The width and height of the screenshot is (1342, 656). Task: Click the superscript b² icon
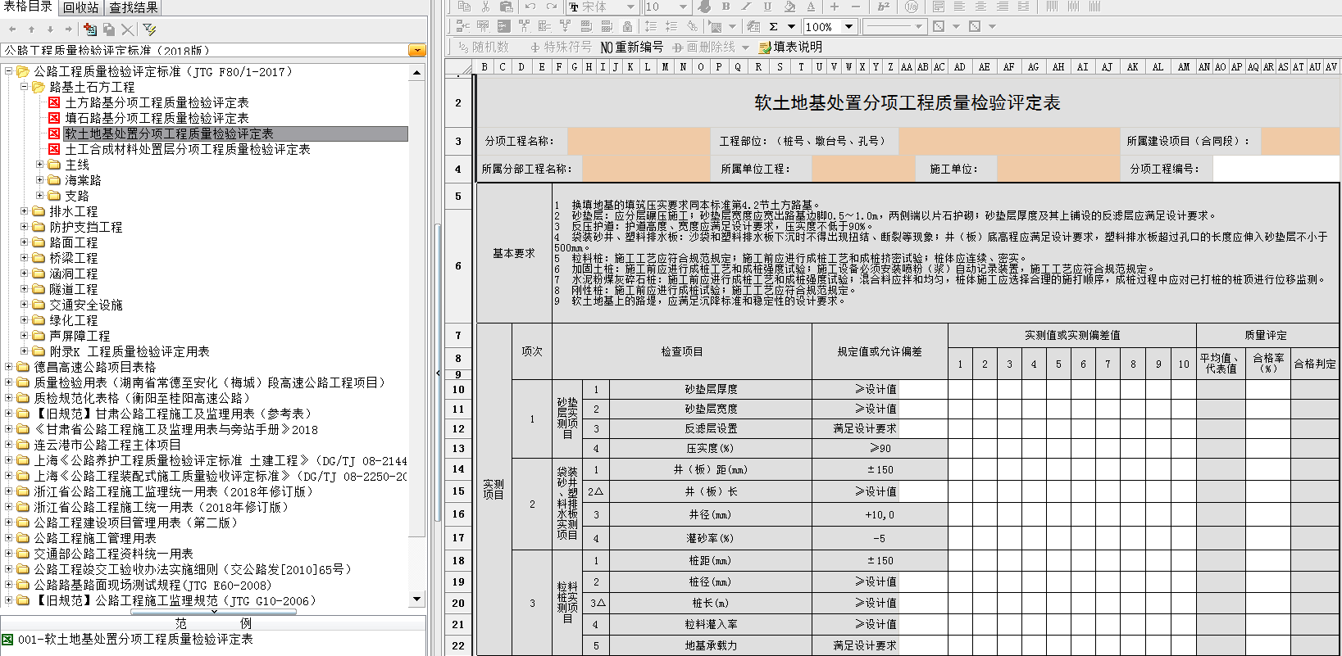pos(884,7)
